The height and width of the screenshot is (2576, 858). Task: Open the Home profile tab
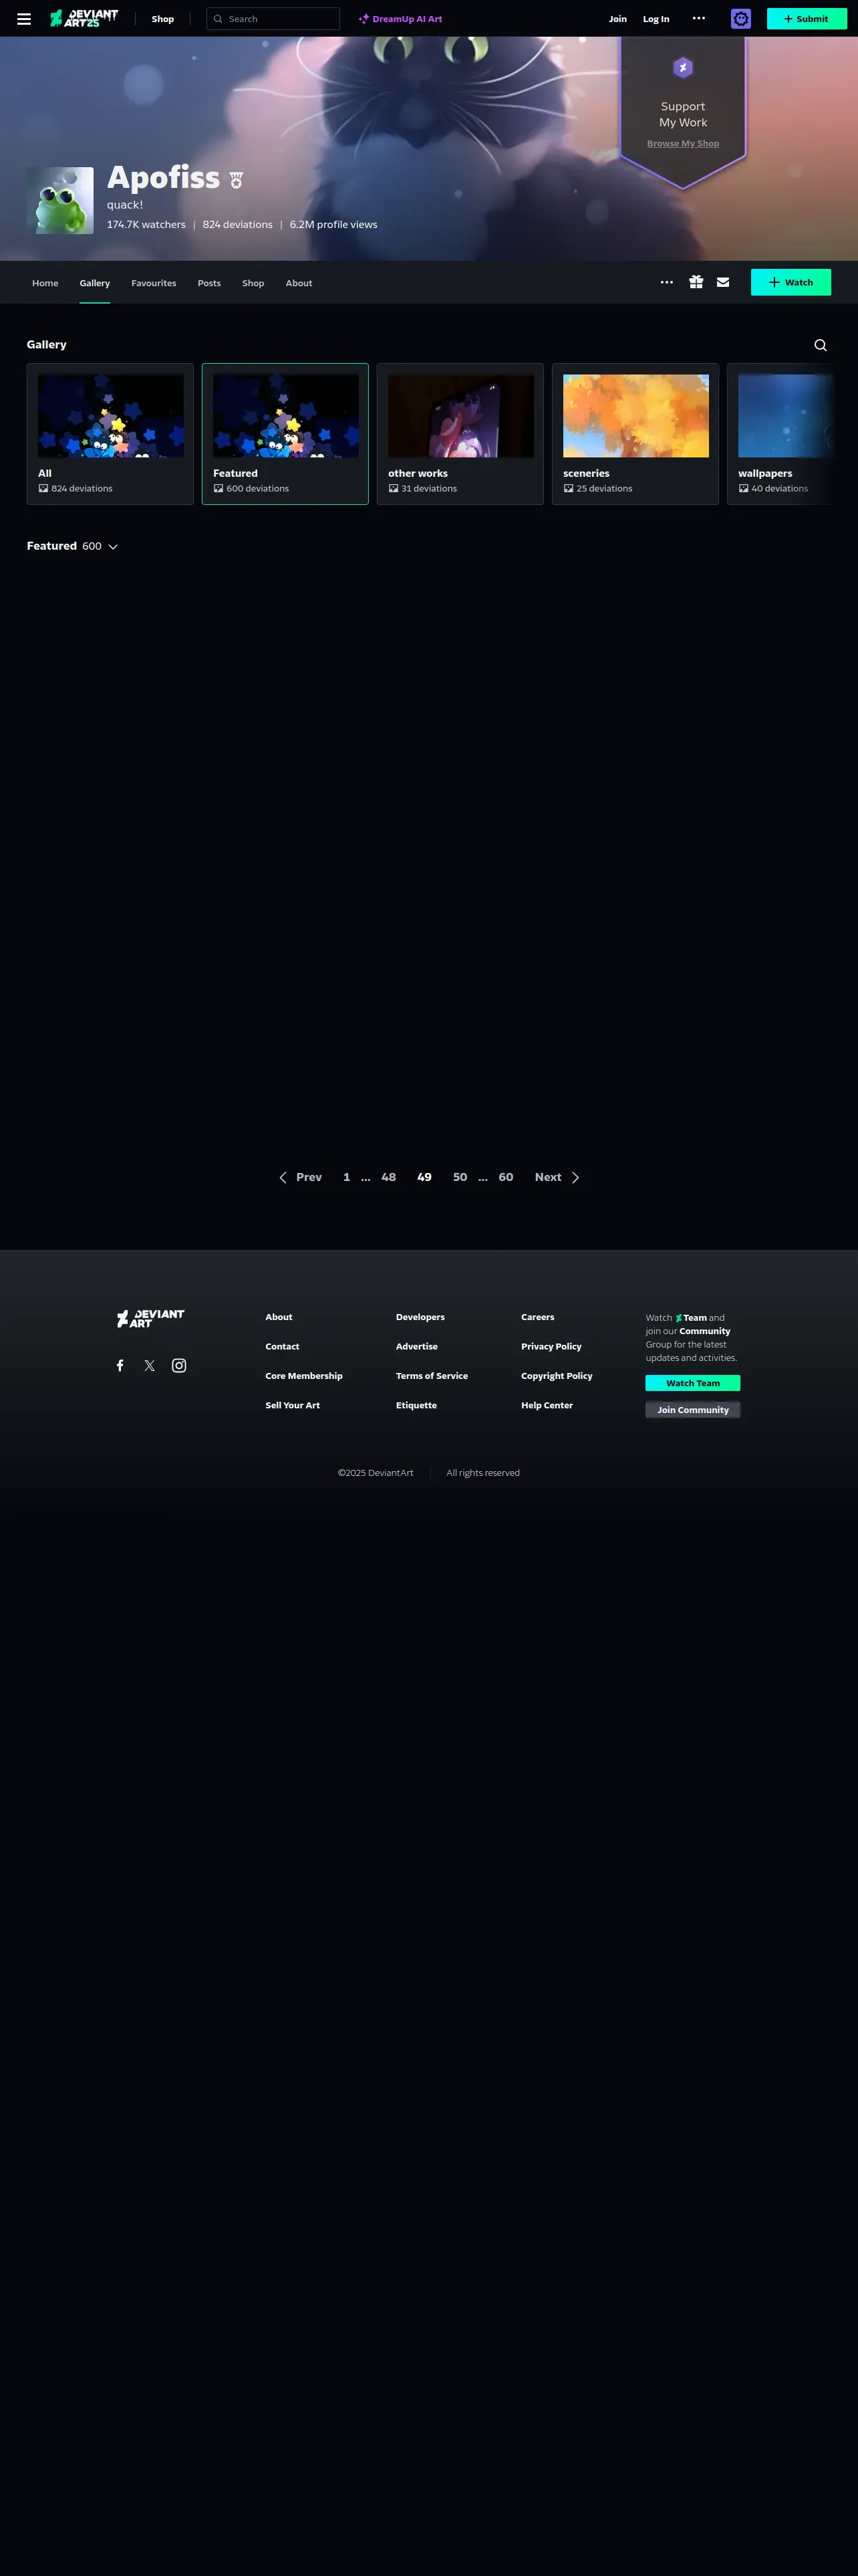45,283
